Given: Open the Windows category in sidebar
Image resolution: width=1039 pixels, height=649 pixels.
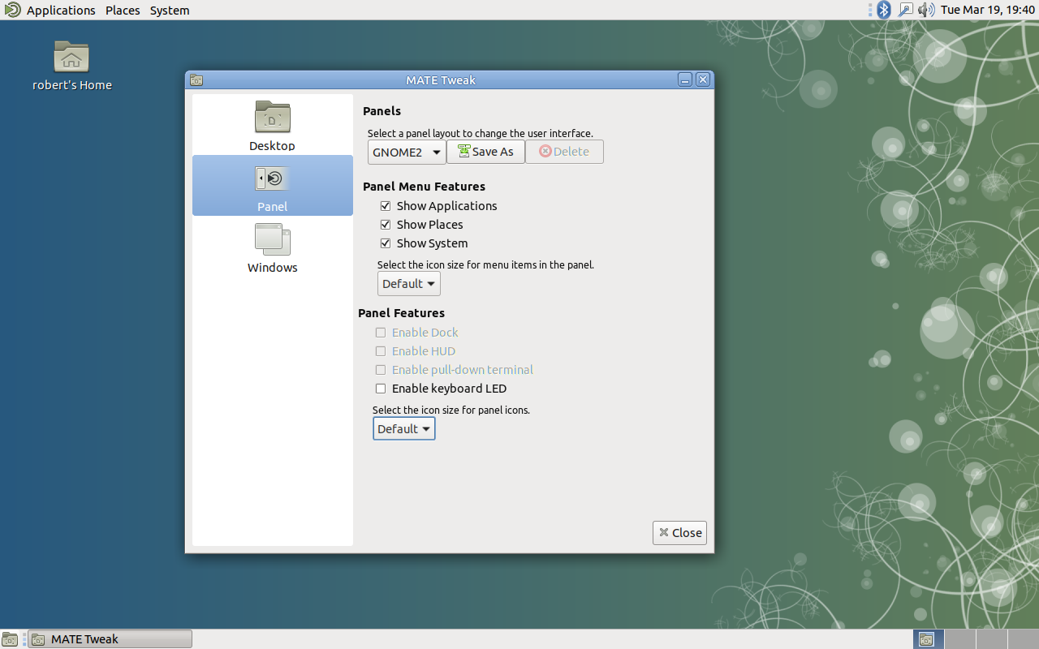Looking at the screenshot, I should tap(273, 248).
